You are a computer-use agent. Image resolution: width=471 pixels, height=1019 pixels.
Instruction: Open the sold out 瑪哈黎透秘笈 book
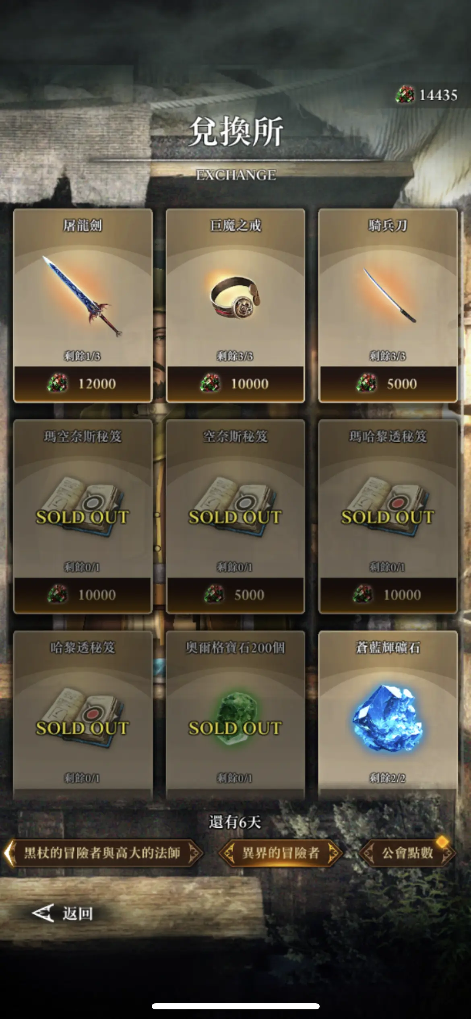[388, 507]
